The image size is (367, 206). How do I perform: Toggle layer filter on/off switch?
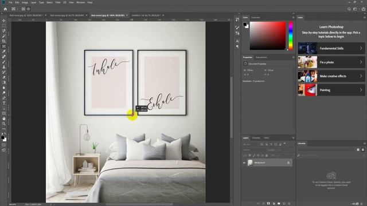pyautogui.click(x=285, y=144)
